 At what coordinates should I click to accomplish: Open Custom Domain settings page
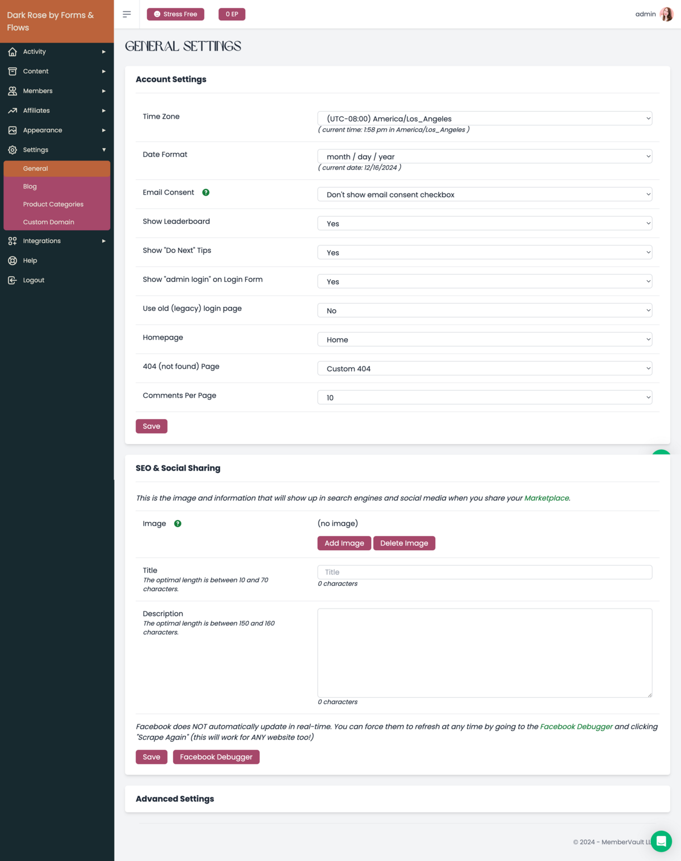click(49, 222)
